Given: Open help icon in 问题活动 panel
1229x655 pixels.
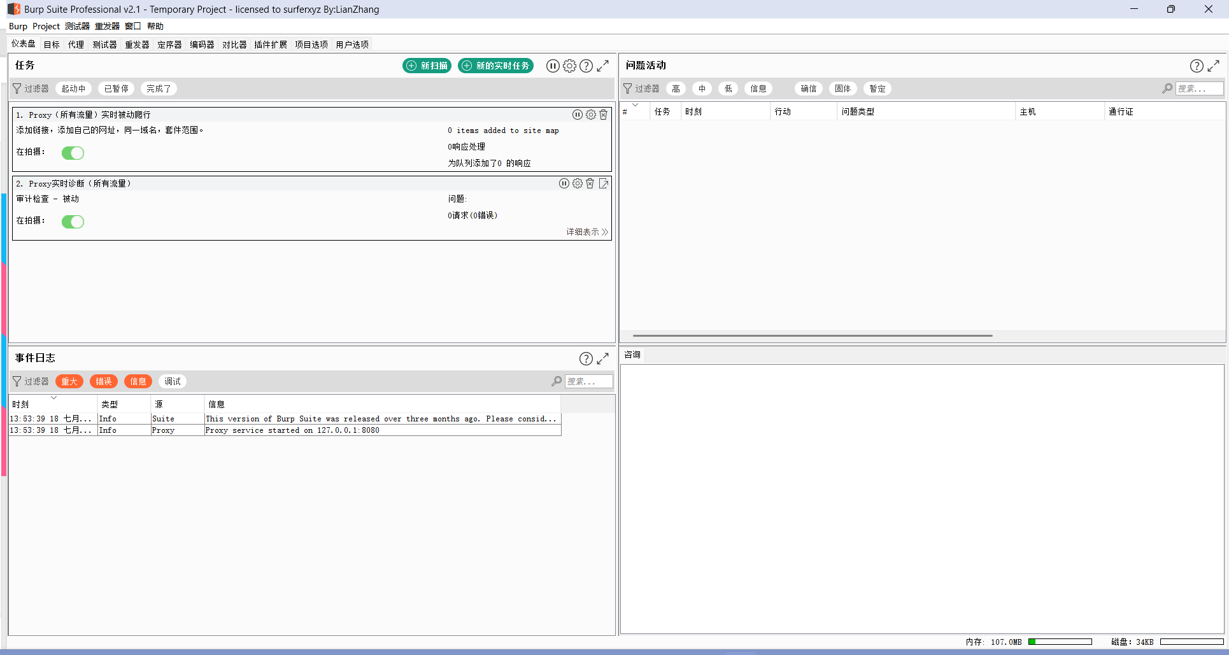Looking at the screenshot, I should point(1197,66).
